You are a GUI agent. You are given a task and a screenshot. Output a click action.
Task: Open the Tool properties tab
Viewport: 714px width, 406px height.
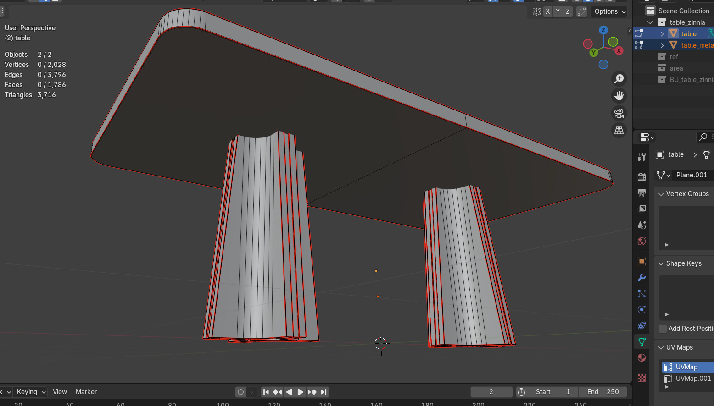pyautogui.click(x=641, y=157)
